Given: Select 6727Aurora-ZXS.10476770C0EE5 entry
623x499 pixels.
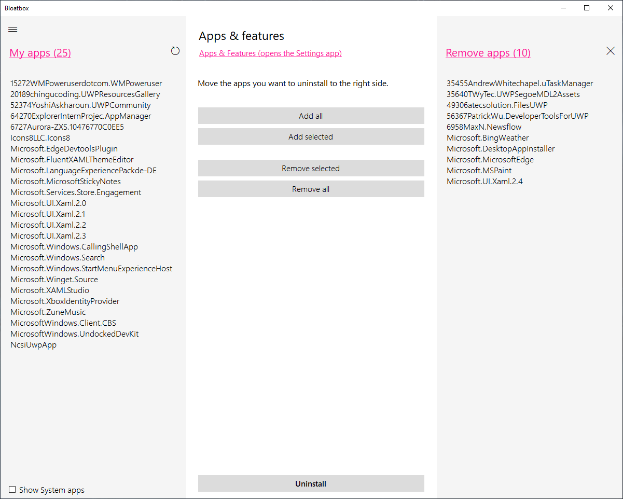Looking at the screenshot, I should point(67,127).
